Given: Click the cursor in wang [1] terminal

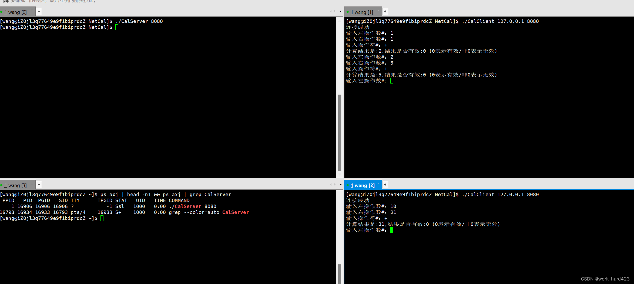Looking at the screenshot, I should point(392,81).
